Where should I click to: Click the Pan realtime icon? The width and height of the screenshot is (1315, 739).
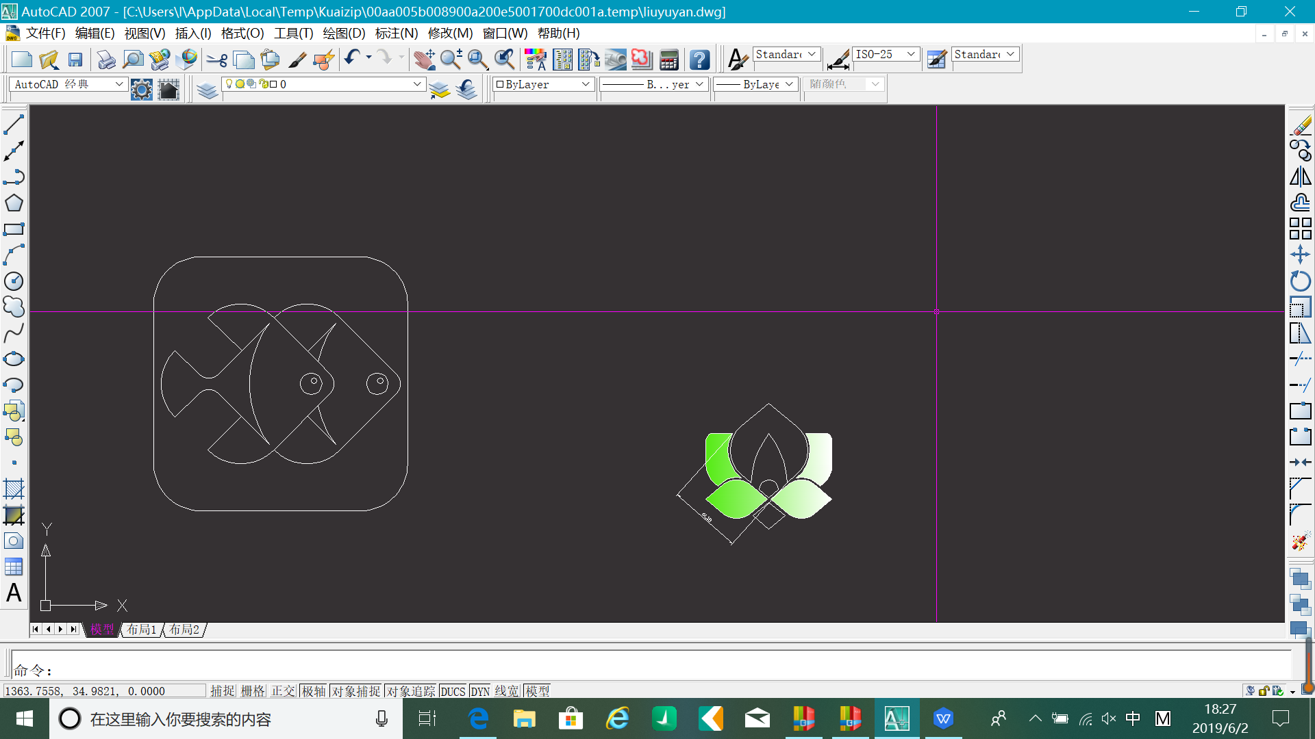[424, 60]
